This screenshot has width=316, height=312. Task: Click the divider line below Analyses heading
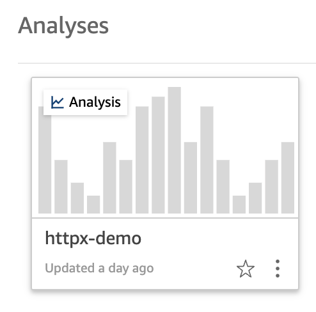[167, 63]
